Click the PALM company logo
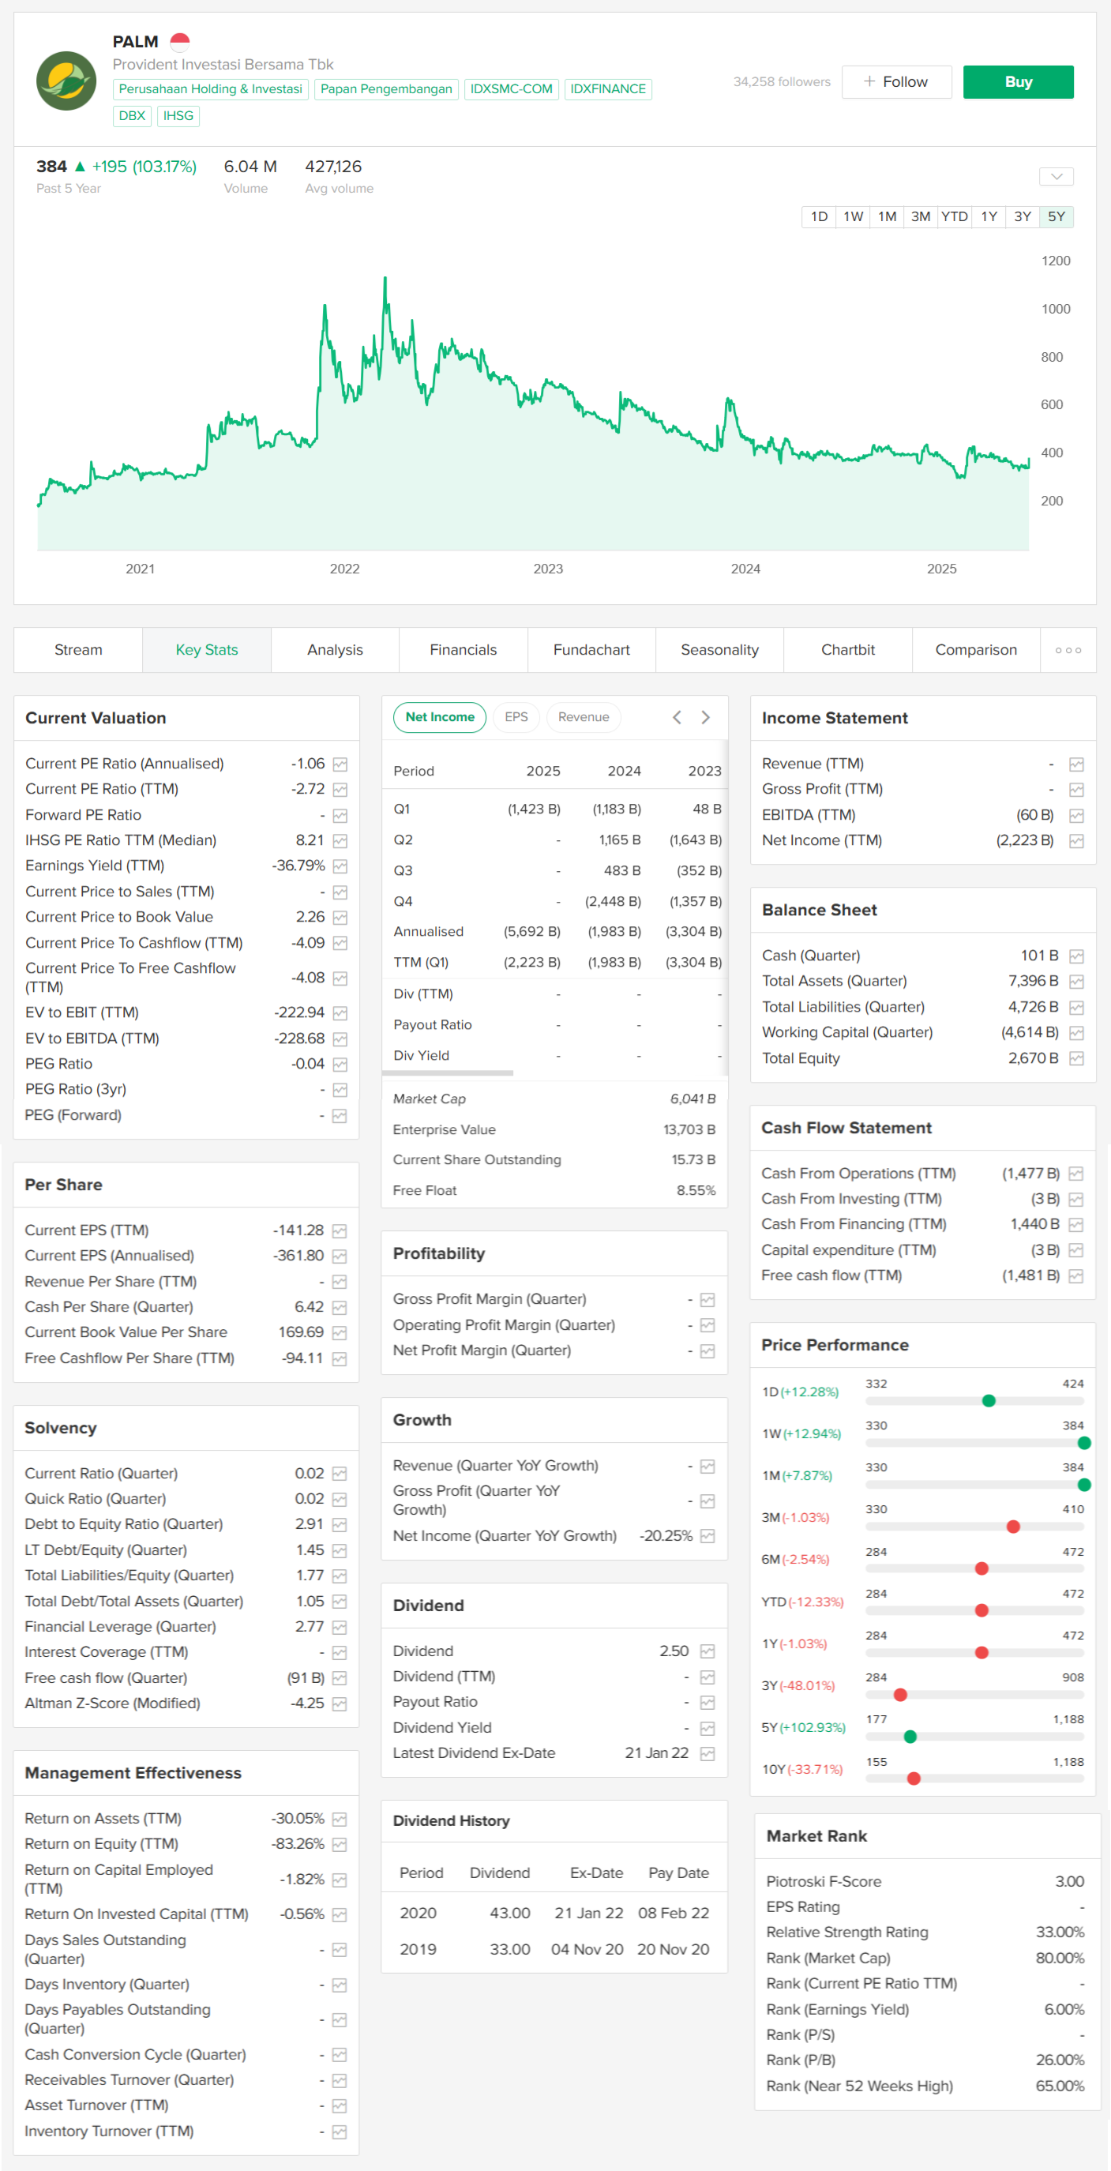 coord(66,81)
